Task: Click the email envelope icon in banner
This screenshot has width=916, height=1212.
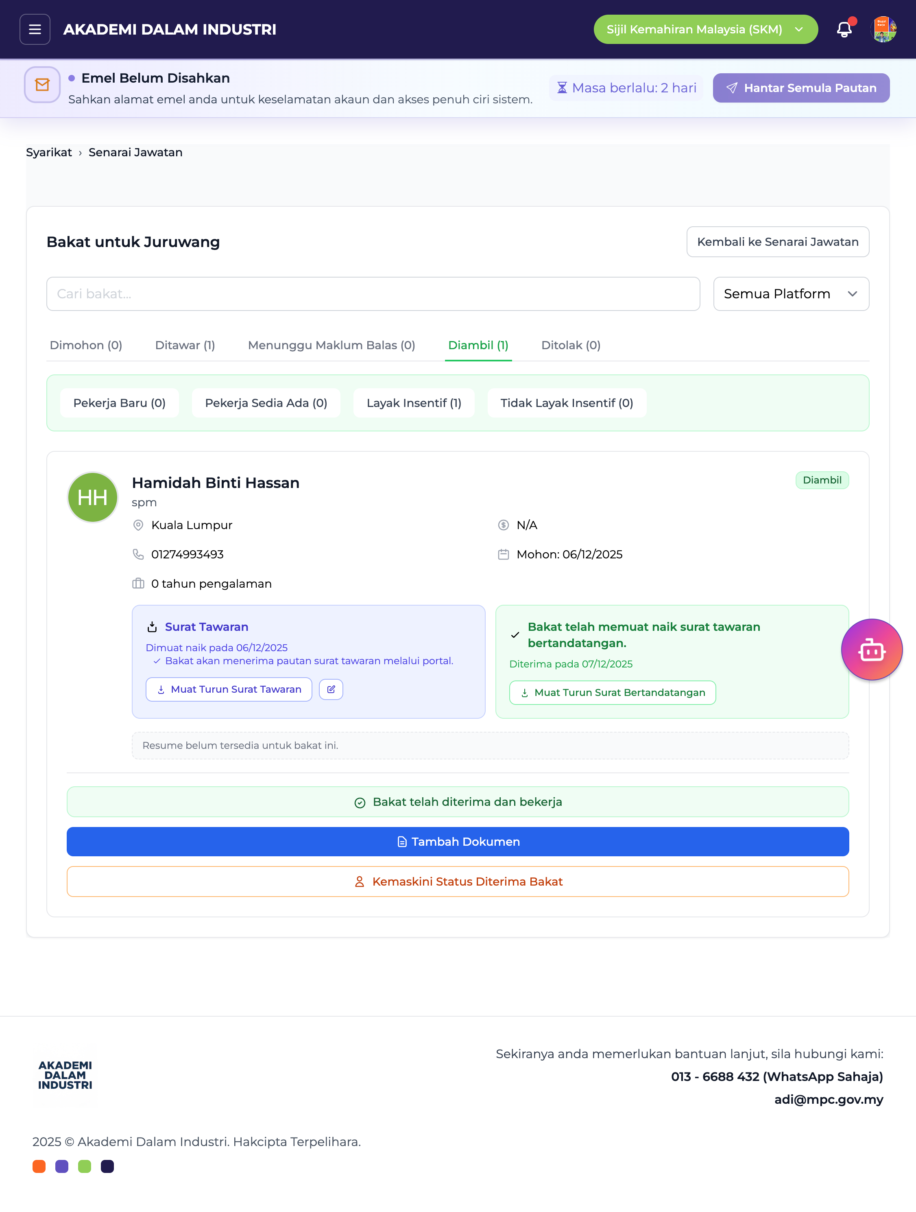Action: [42, 85]
